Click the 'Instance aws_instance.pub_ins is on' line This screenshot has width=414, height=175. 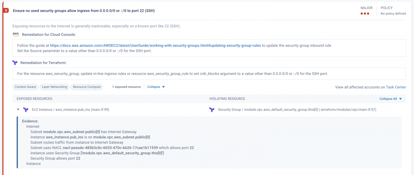(90, 137)
